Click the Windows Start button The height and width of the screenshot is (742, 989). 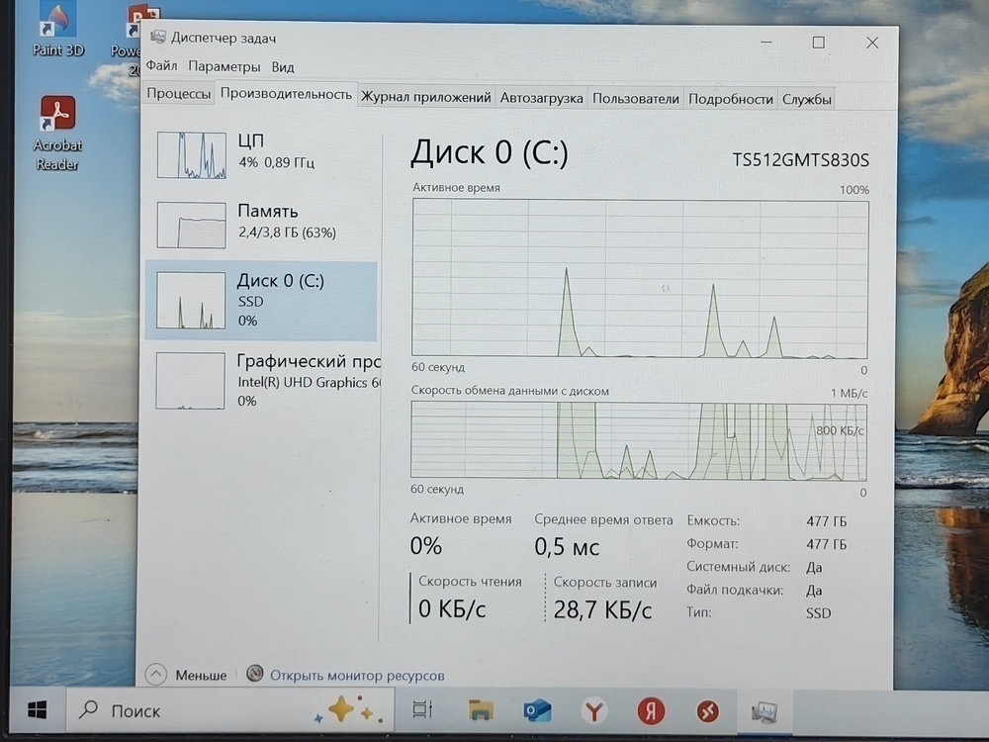tap(37, 710)
